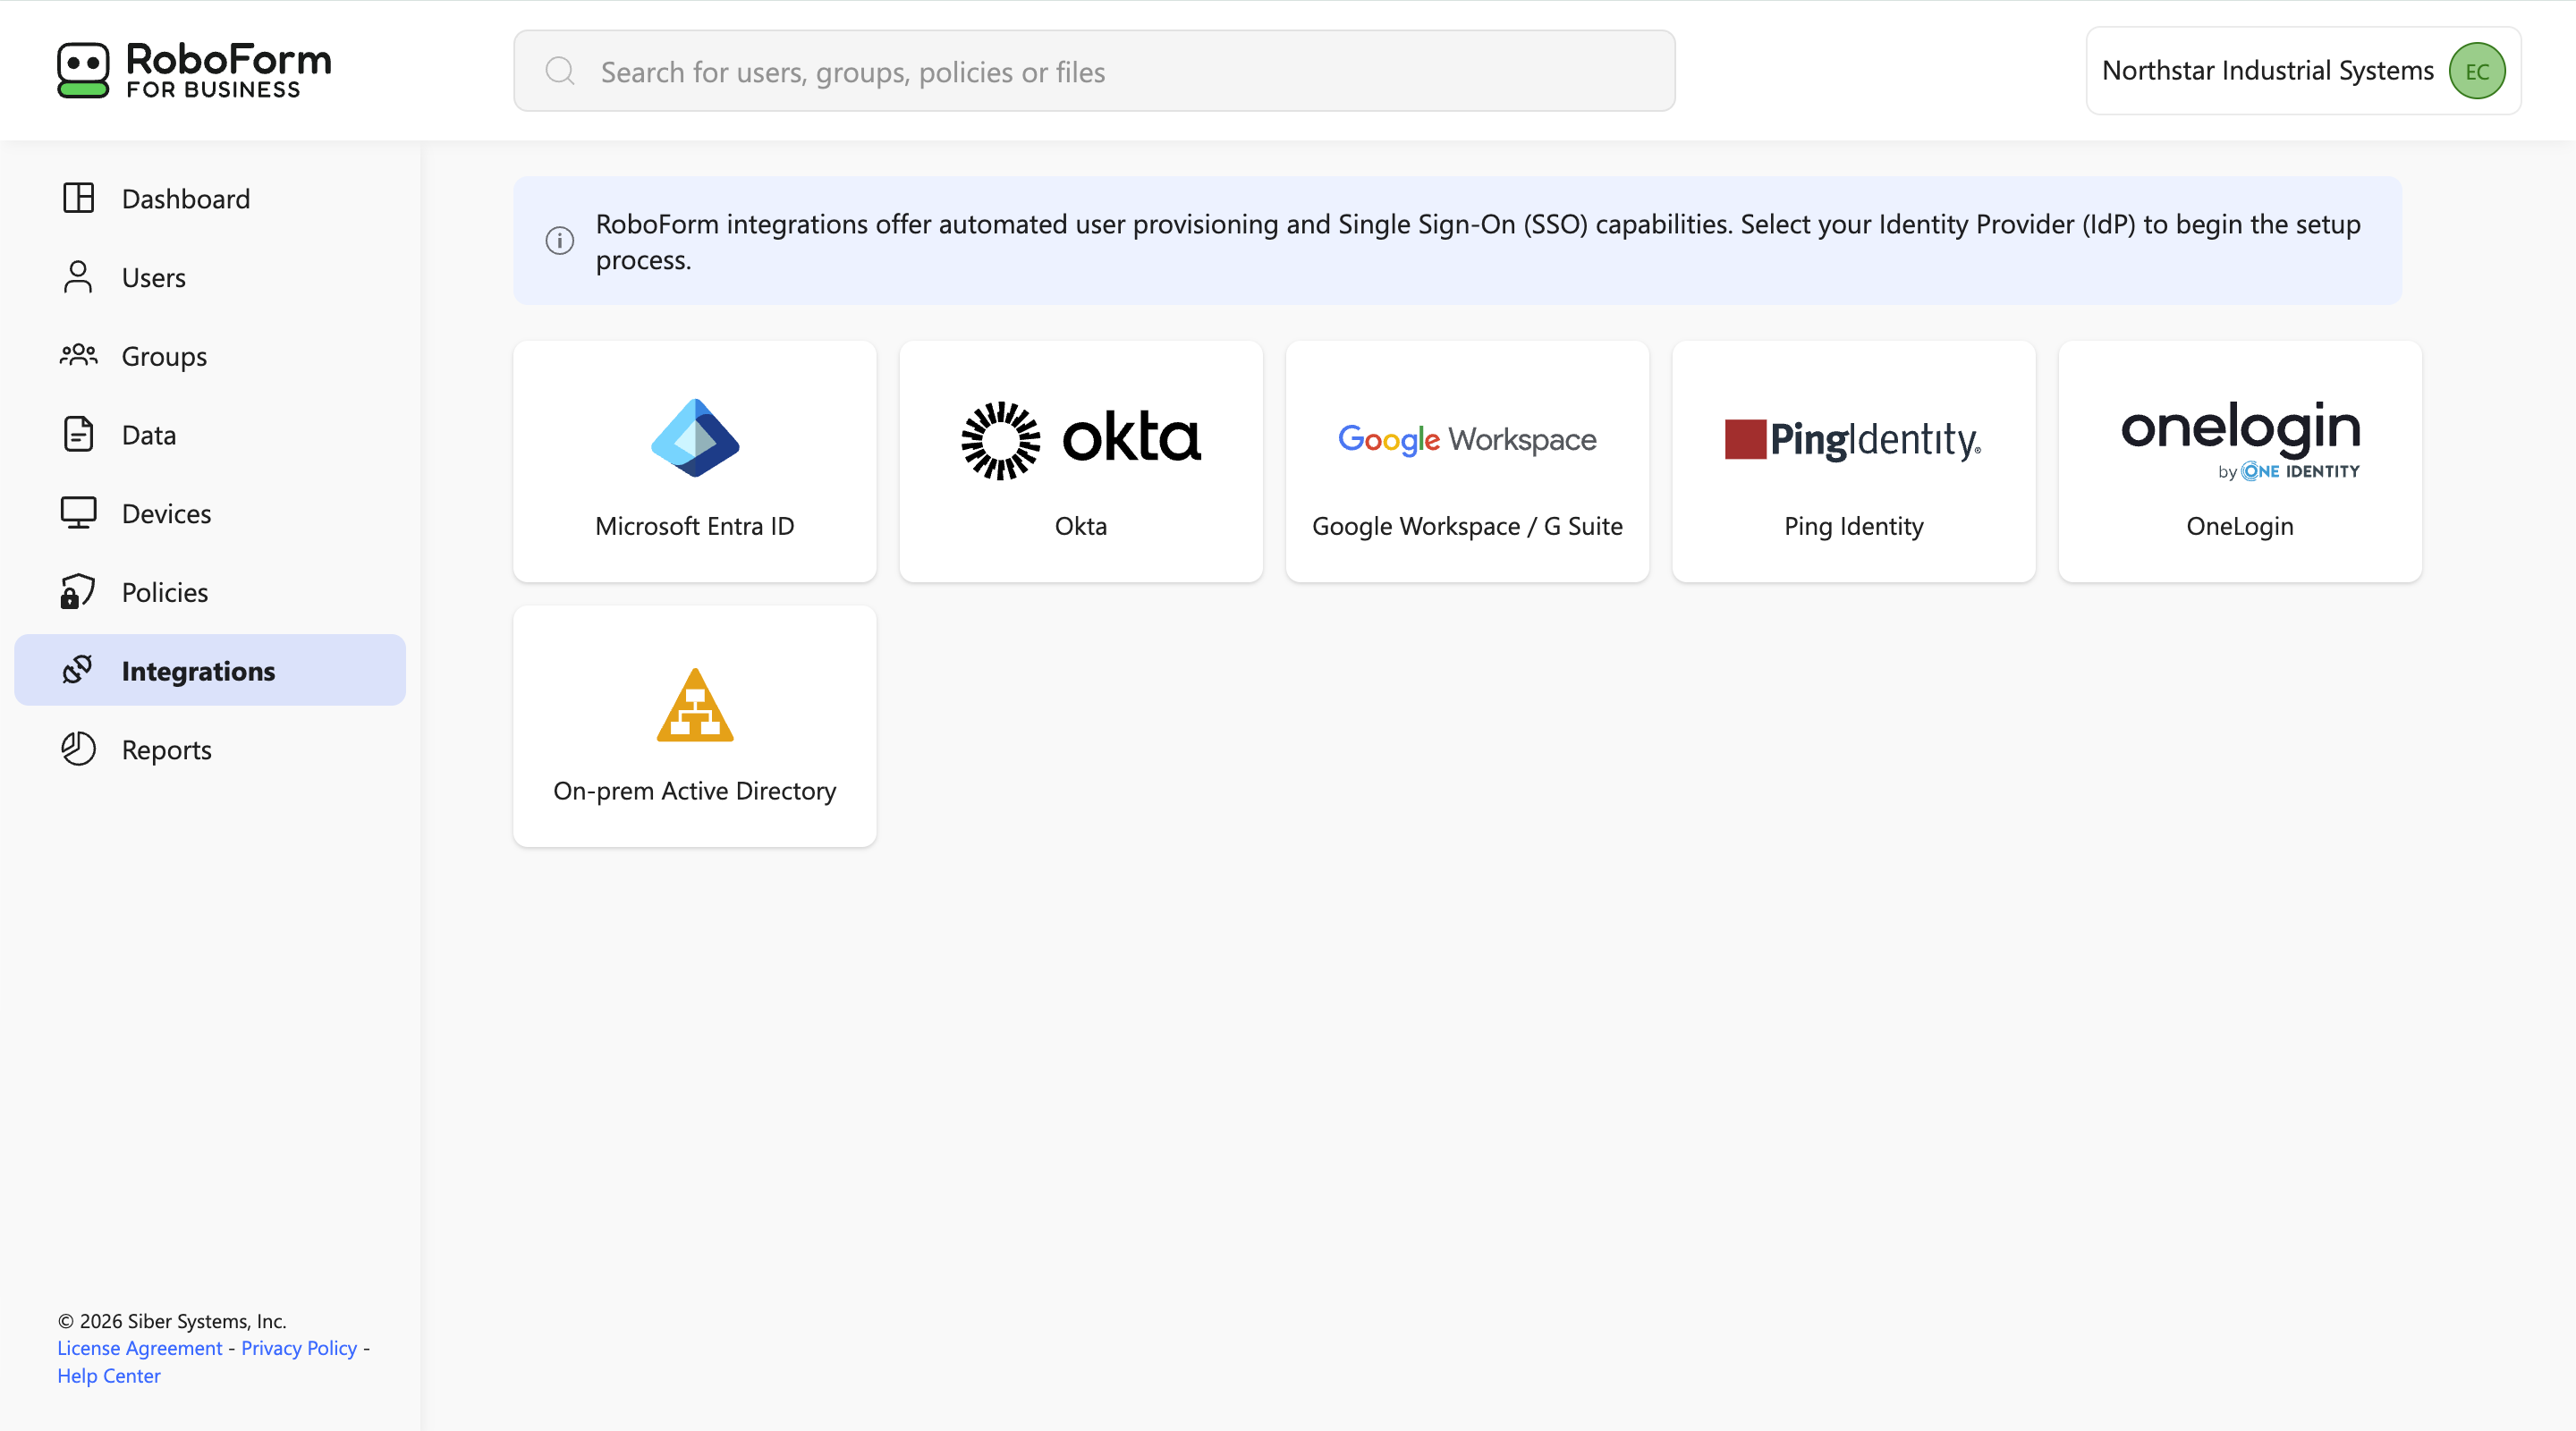Click the Reports pie chart icon in the sidebar
The width and height of the screenshot is (2576, 1431).
pos(78,749)
